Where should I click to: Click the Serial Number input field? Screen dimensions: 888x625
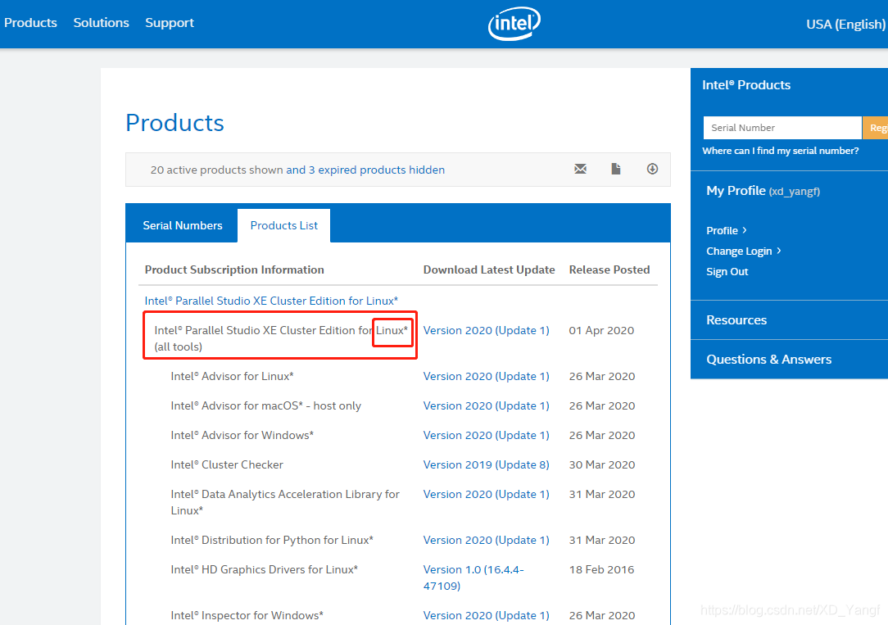click(x=782, y=128)
